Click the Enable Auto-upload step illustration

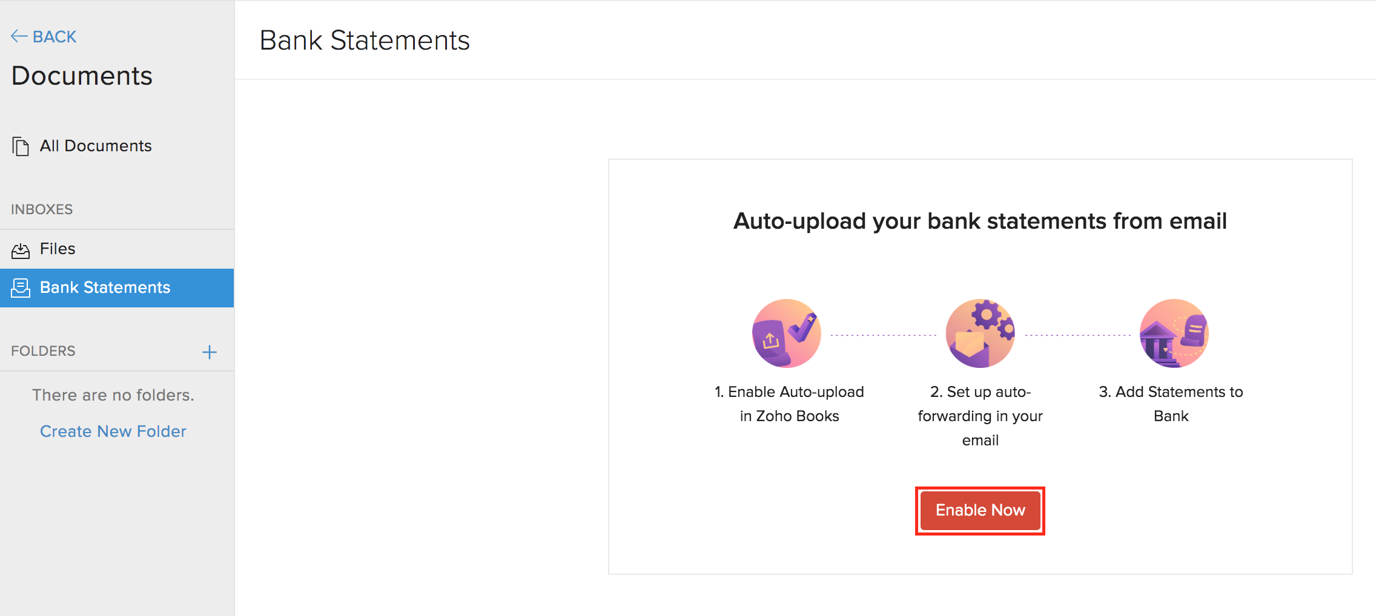click(786, 333)
